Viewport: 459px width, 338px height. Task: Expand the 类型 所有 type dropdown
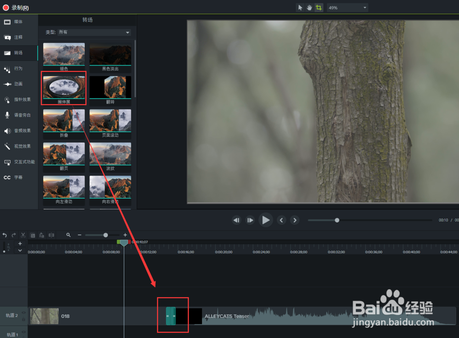(94, 32)
